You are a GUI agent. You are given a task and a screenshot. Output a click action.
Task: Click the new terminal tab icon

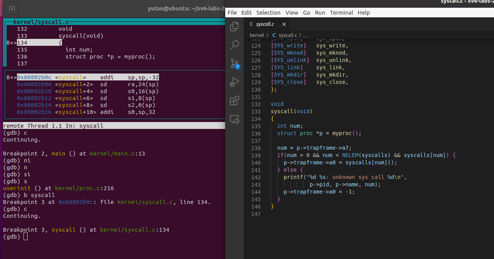[12, 8]
